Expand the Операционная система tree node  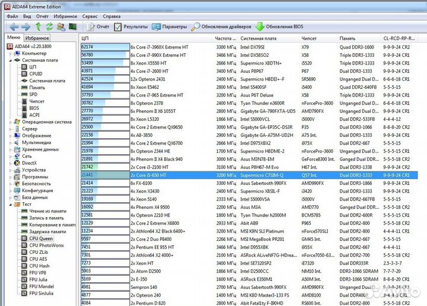[x=11, y=122]
